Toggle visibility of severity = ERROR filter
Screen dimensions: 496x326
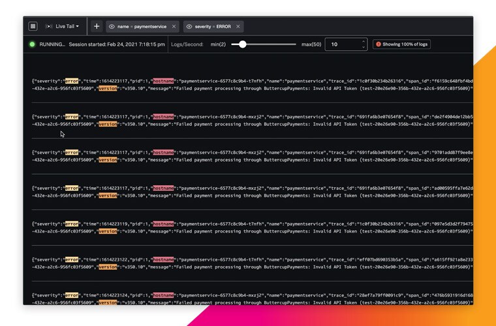pos(189,27)
